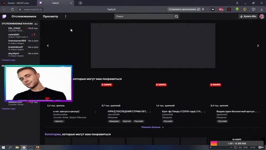Image resolution: width=266 pixels, height=150 pixels.
Task: Click the Крутой tag
Action: tap(126, 121)
